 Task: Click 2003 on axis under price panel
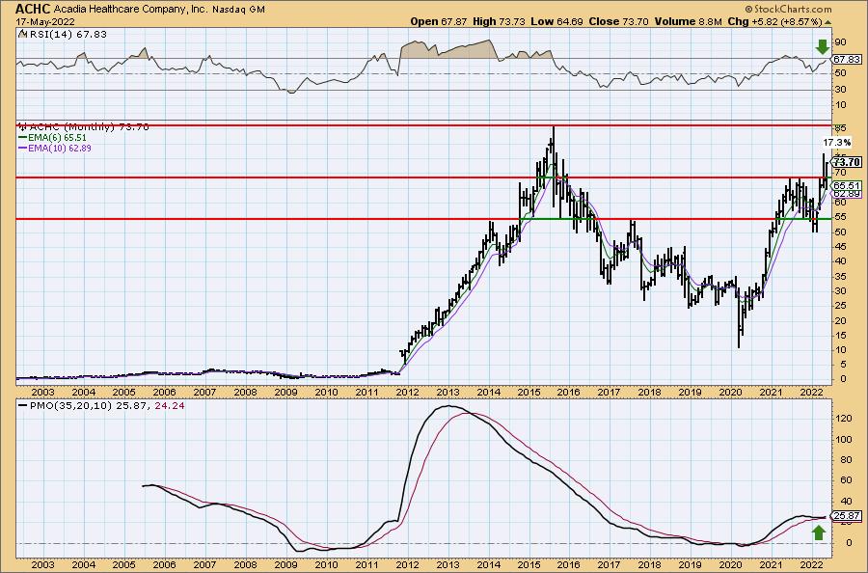[x=42, y=393]
